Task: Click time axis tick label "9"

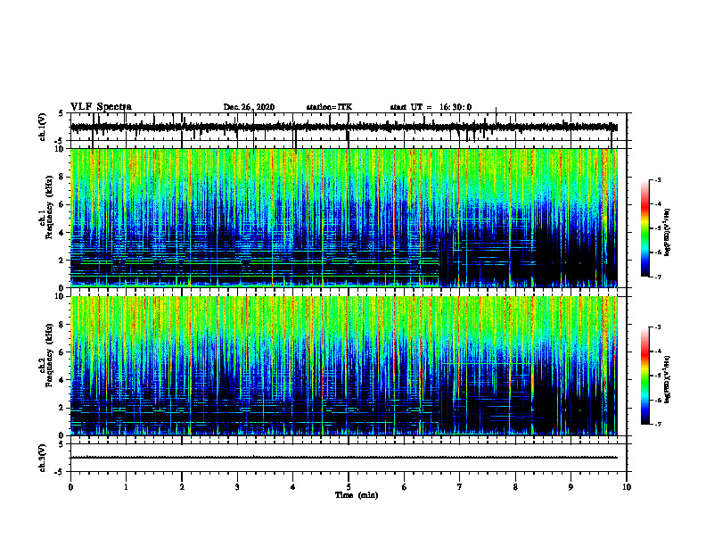Action: pyautogui.click(x=571, y=487)
